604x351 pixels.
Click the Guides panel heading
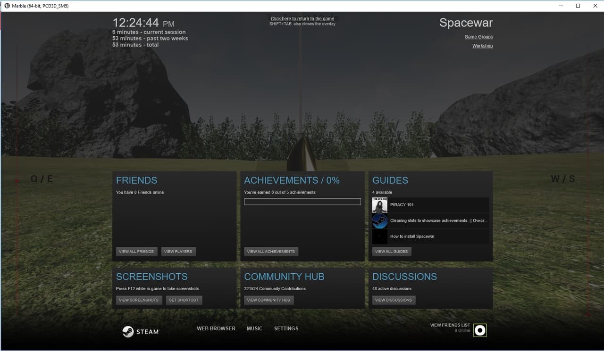[x=390, y=180]
